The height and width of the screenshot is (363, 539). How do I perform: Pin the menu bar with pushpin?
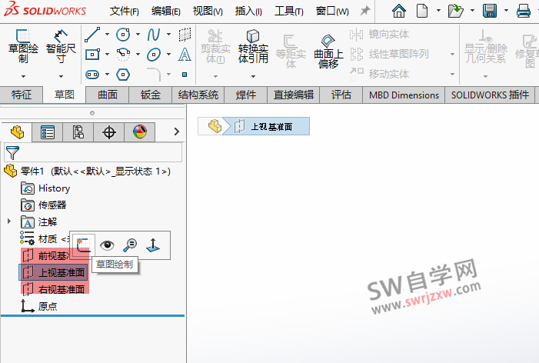[365, 11]
